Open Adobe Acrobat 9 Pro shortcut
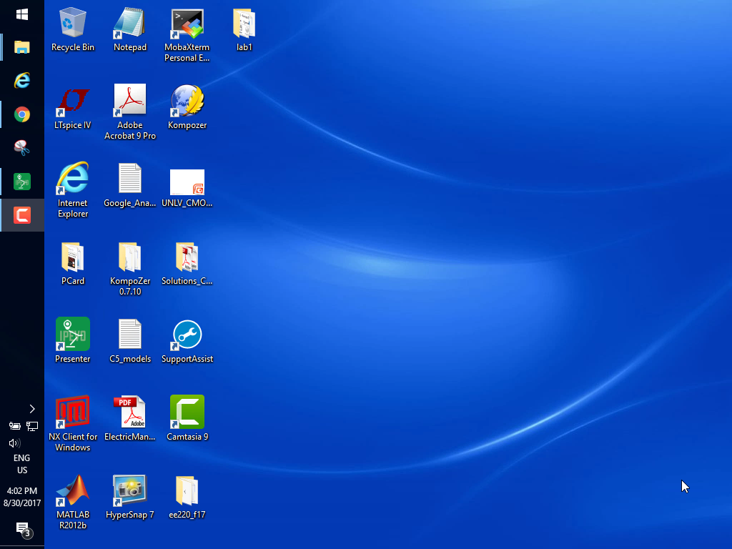Screen dimensions: 732x549 [x=130, y=102]
